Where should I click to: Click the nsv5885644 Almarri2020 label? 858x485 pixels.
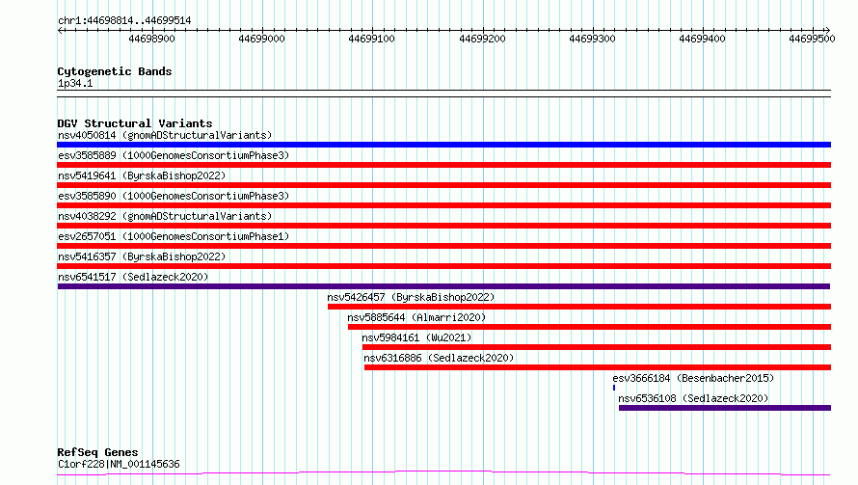pyautogui.click(x=416, y=317)
